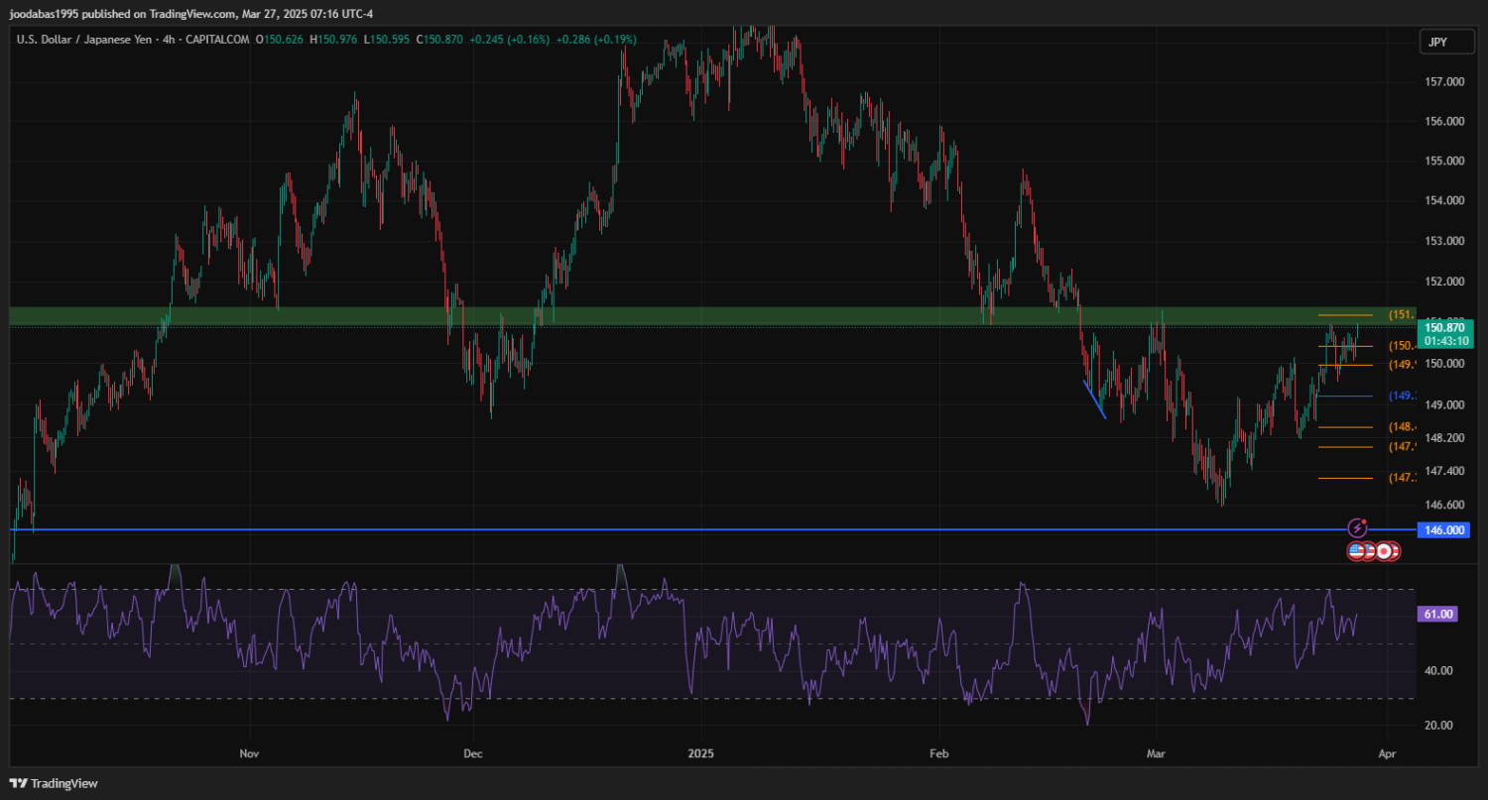
Task: Open the JPY currency selector
Action: [x=1435, y=42]
